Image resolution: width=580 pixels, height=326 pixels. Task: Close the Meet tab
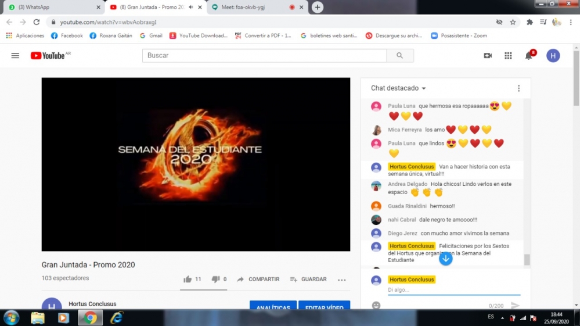(x=301, y=7)
